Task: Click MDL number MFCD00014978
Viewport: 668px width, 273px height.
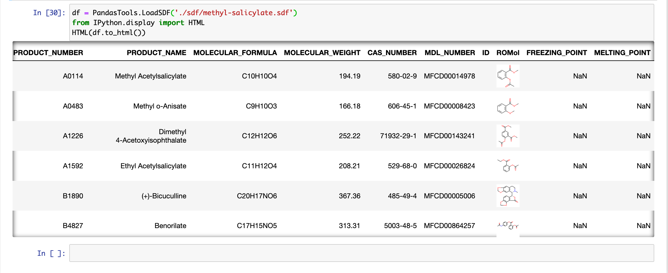Action: [x=449, y=76]
